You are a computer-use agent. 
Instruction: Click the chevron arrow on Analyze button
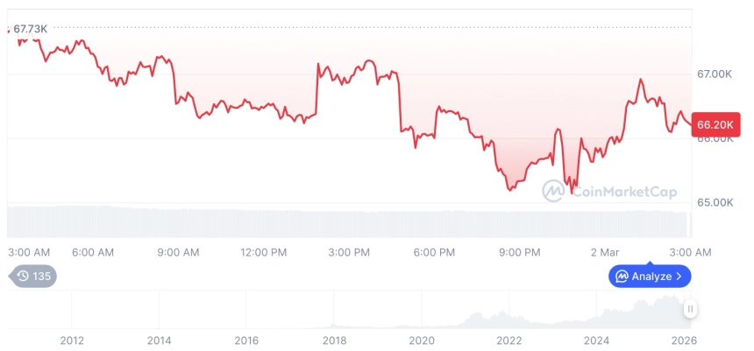679,277
